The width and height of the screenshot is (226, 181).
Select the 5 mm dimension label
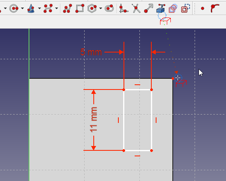(x=91, y=52)
